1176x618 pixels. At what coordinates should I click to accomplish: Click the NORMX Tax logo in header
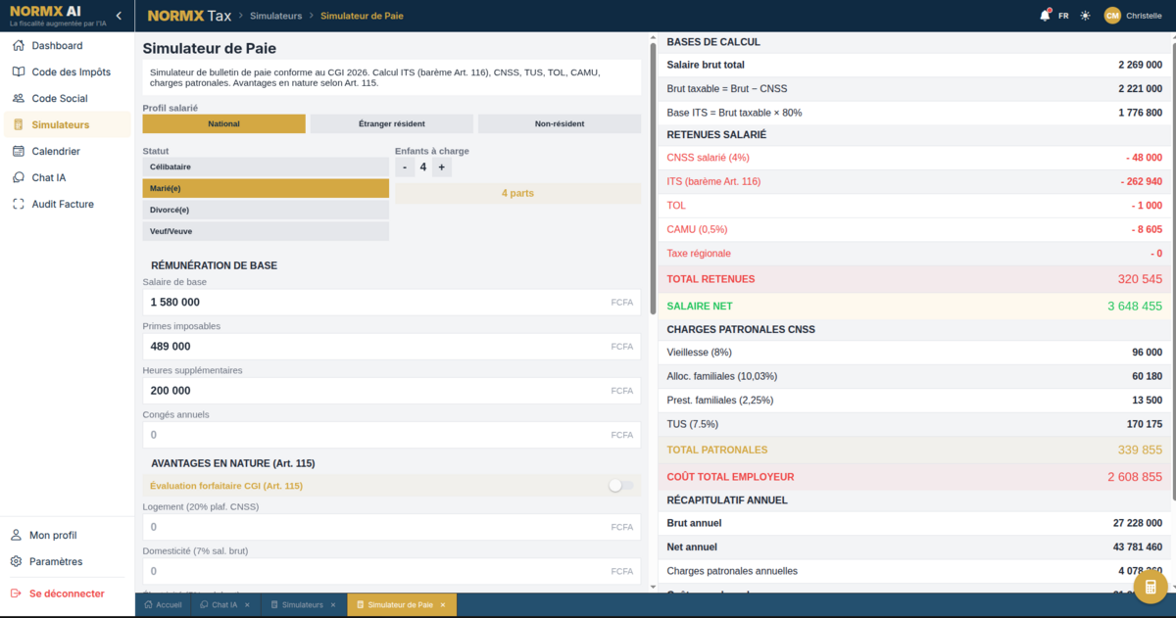click(189, 16)
